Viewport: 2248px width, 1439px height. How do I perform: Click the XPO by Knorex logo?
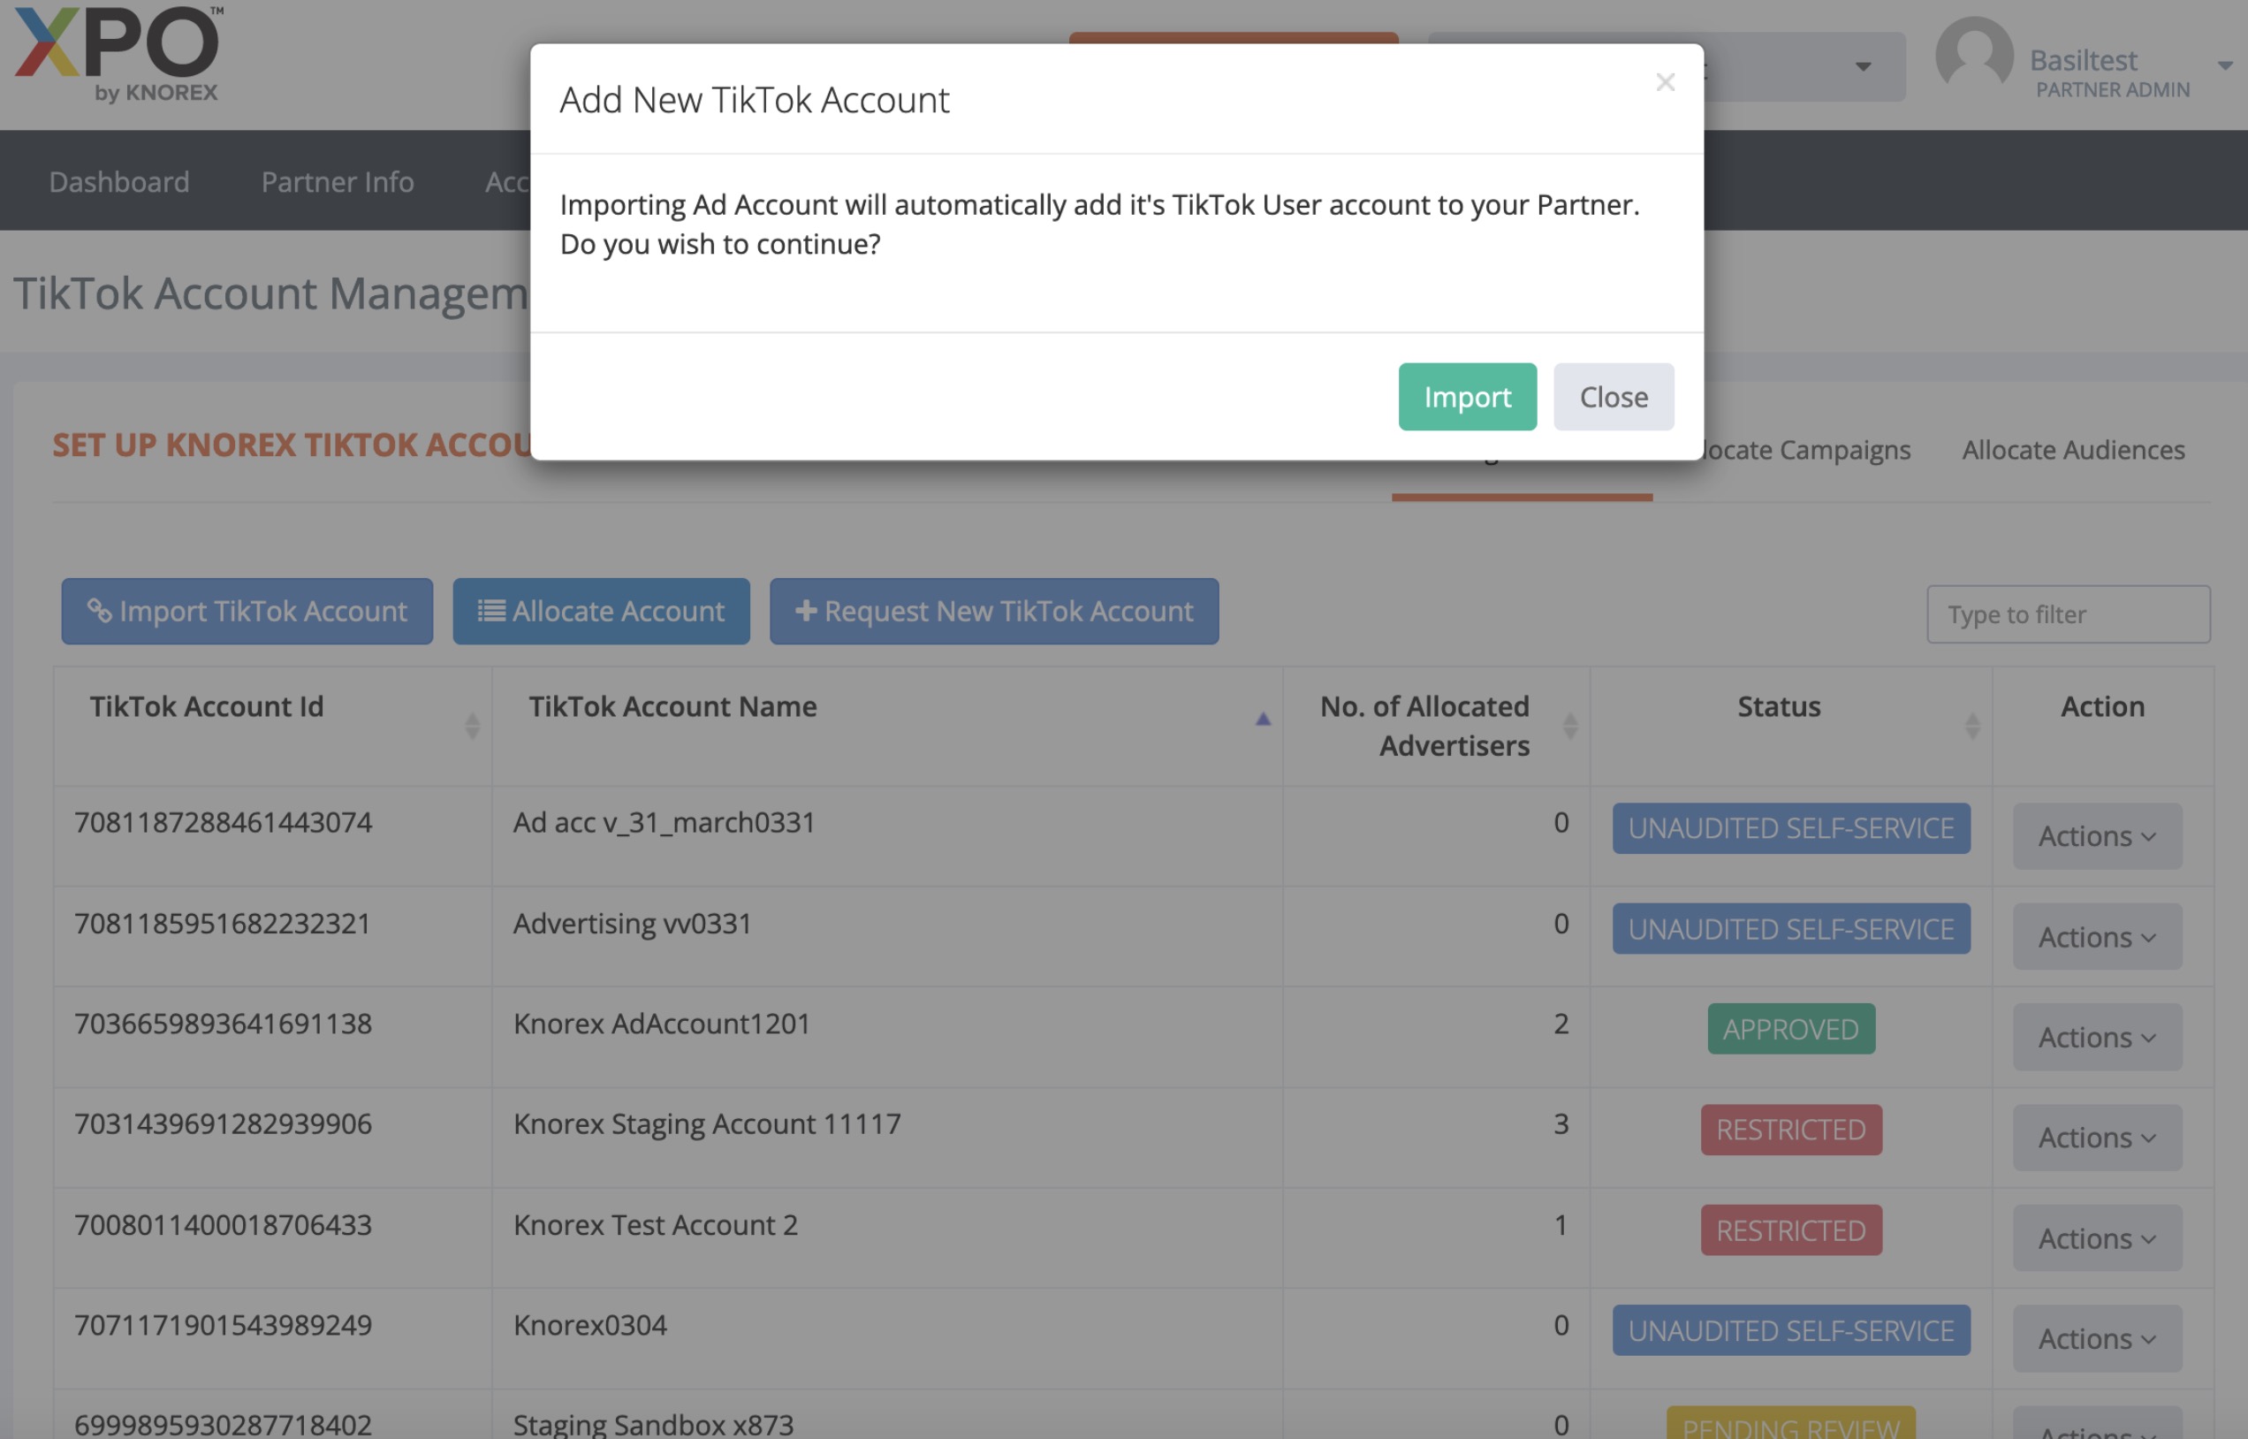(x=118, y=54)
